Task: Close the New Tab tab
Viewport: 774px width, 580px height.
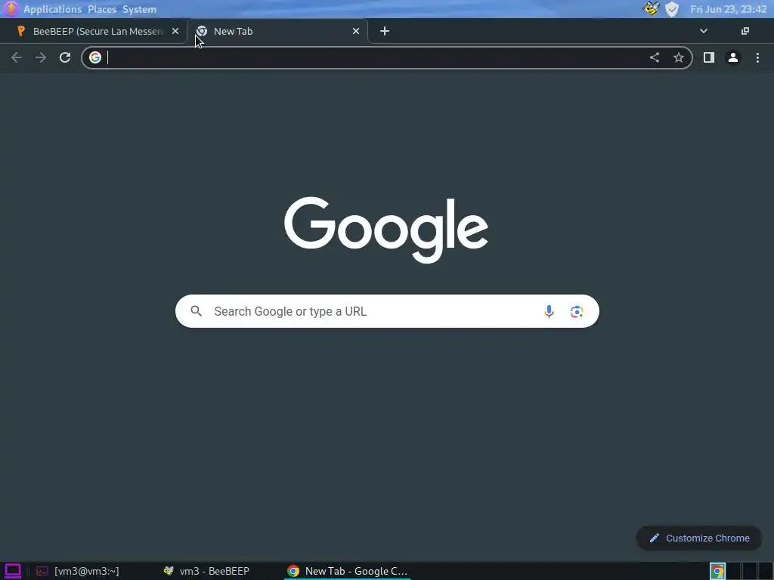Action: (356, 31)
